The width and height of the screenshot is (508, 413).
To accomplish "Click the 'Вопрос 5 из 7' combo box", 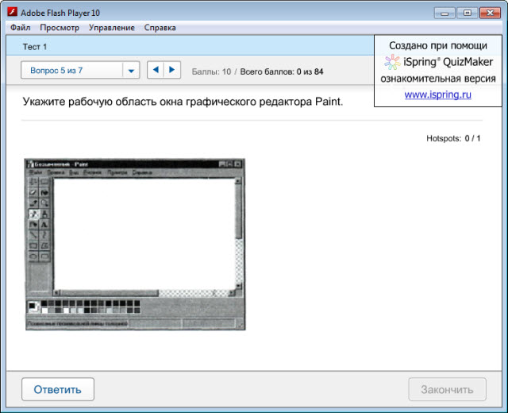I will (71, 71).
